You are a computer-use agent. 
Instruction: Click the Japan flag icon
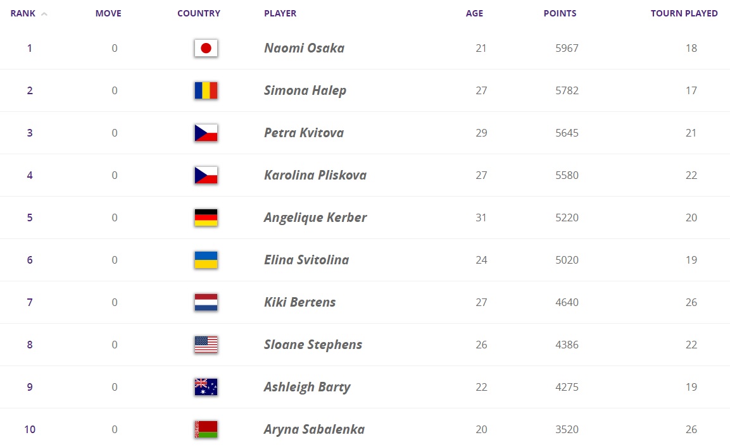point(206,48)
